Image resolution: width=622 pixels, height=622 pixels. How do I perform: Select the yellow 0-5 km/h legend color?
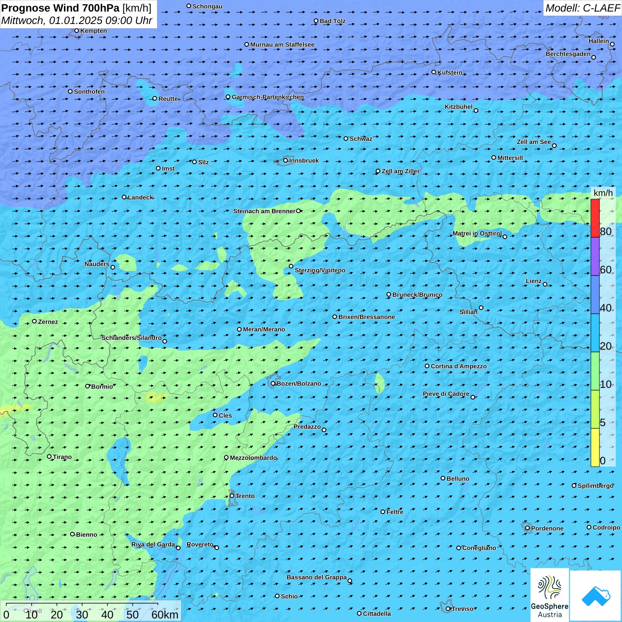coord(595,448)
